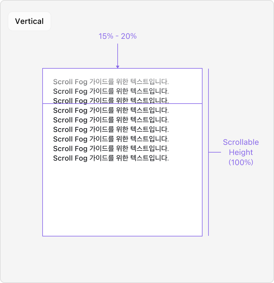Click the "15% - 20%" annotation text
274x283 pixels.
[x=118, y=36]
